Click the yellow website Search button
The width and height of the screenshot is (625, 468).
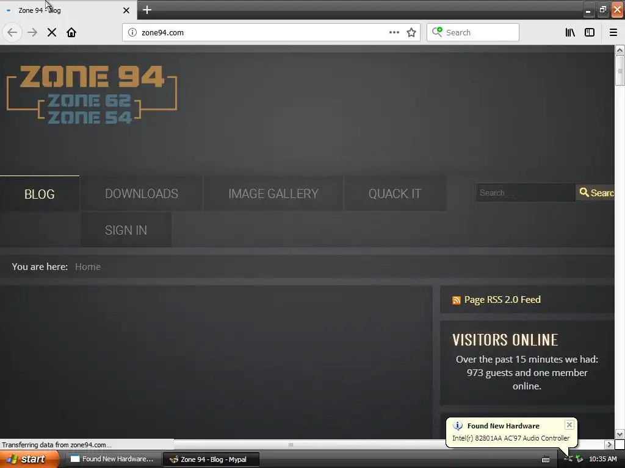tap(596, 193)
